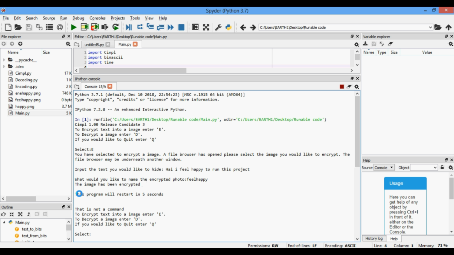Open the working directory dropdown
The height and width of the screenshot is (255, 454).
431,27
